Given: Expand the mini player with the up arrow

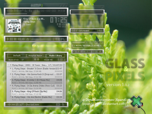Looking at the screenshot, I should (x=100, y=52).
